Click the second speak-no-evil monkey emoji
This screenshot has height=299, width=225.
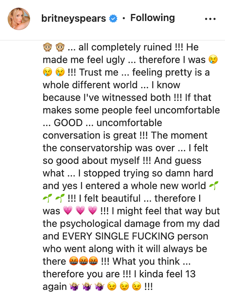click(60, 47)
